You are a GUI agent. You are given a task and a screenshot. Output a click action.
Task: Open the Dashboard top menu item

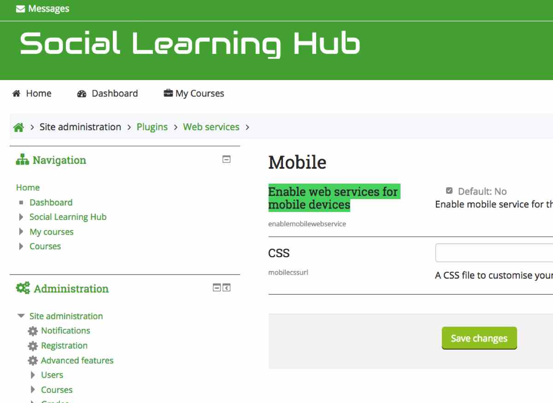pos(107,93)
